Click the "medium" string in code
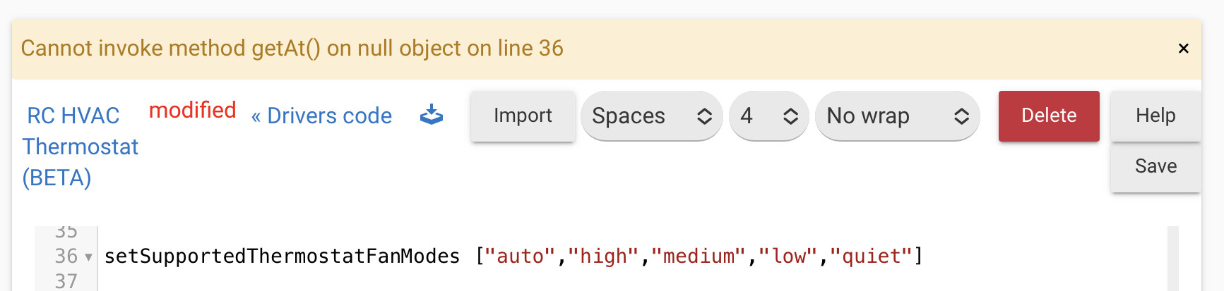The image size is (1224, 291). (x=698, y=256)
